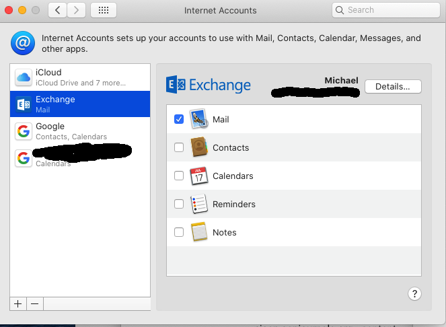Click the "iCloud Drive and 7 more…" subtitle
Screen dimensions: 446x327
(81, 83)
